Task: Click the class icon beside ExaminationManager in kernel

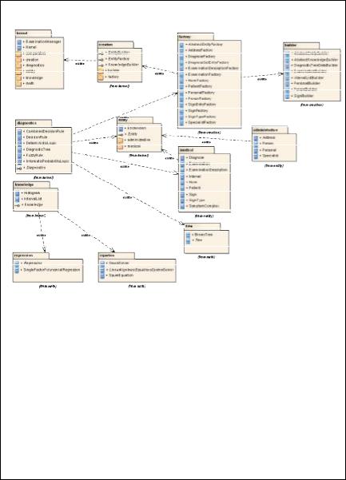Action: 19,42
